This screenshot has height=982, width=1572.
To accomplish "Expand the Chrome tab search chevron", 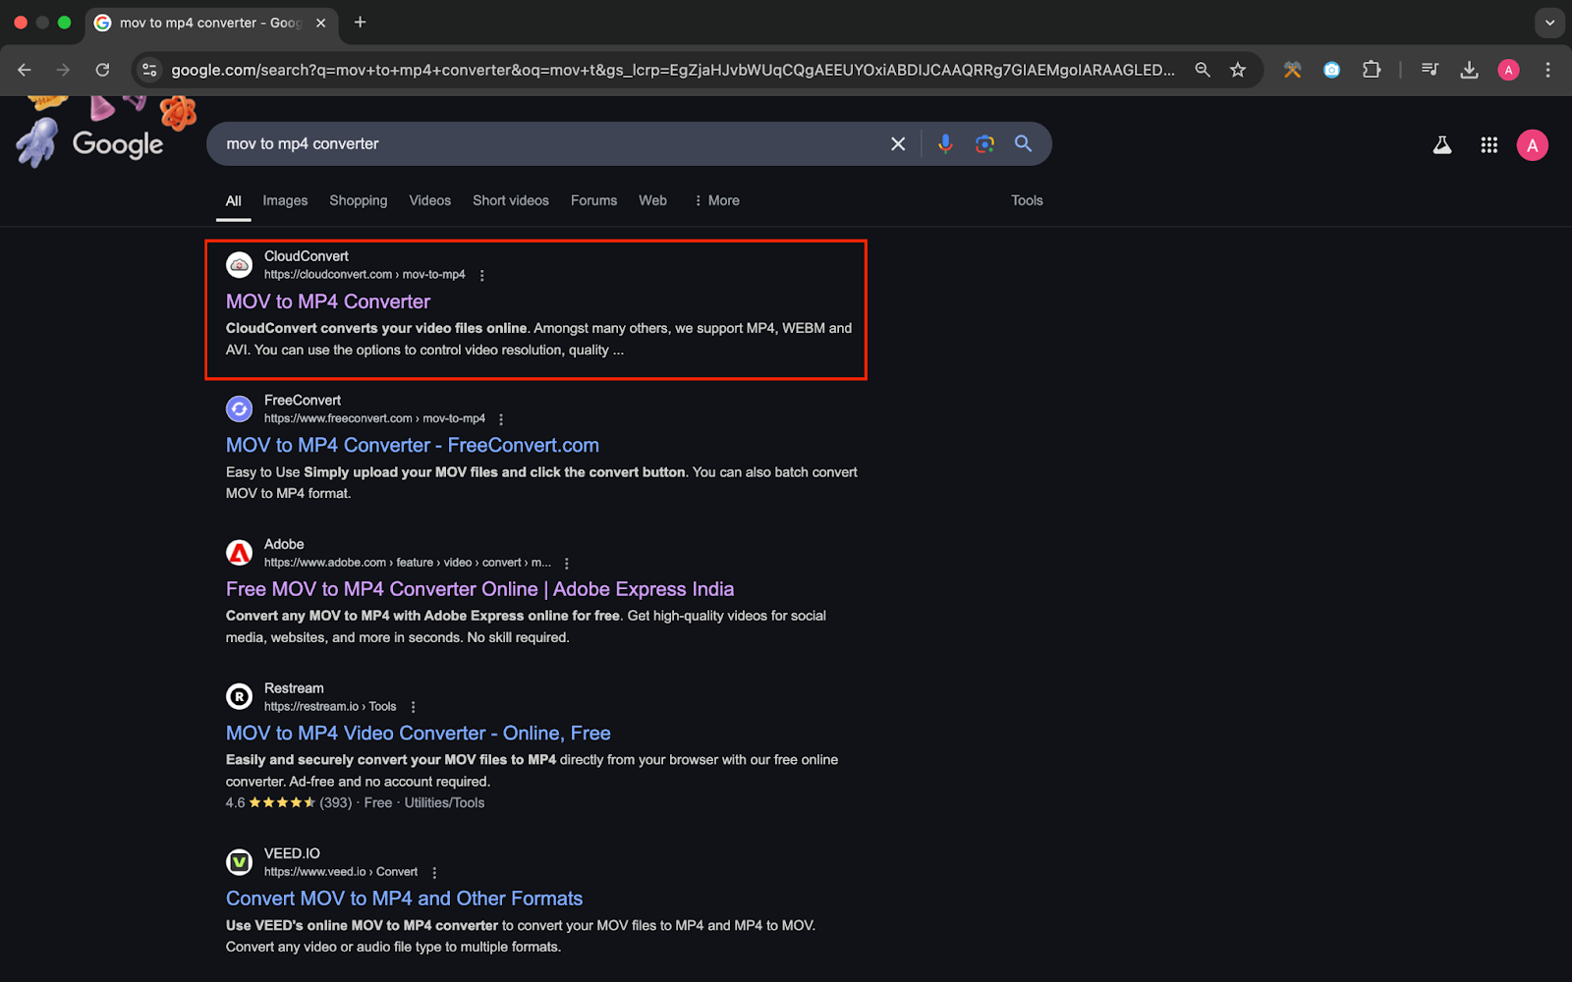I will [x=1549, y=23].
